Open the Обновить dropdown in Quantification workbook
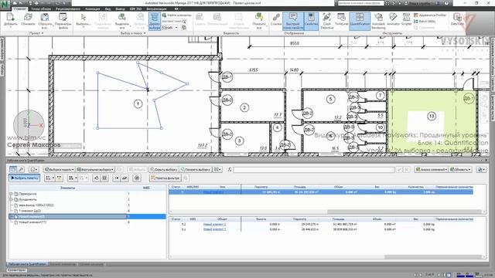495x278 pixels. pos(461,170)
